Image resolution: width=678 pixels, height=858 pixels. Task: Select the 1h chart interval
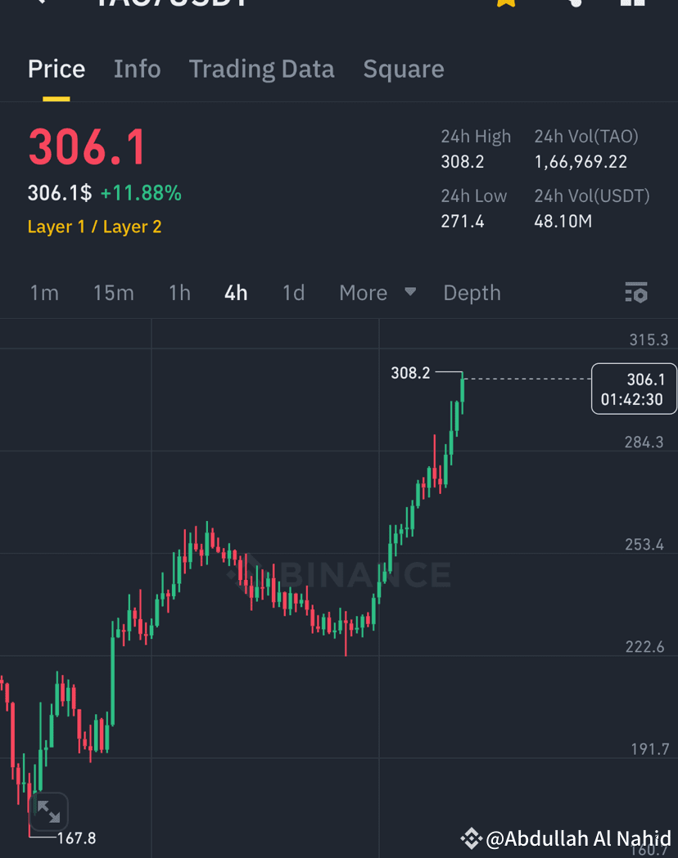coord(179,294)
